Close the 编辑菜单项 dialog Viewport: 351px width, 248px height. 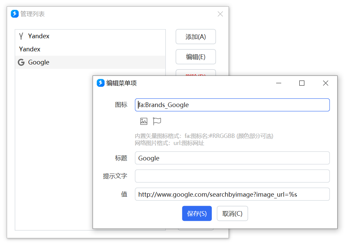(x=326, y=83)
